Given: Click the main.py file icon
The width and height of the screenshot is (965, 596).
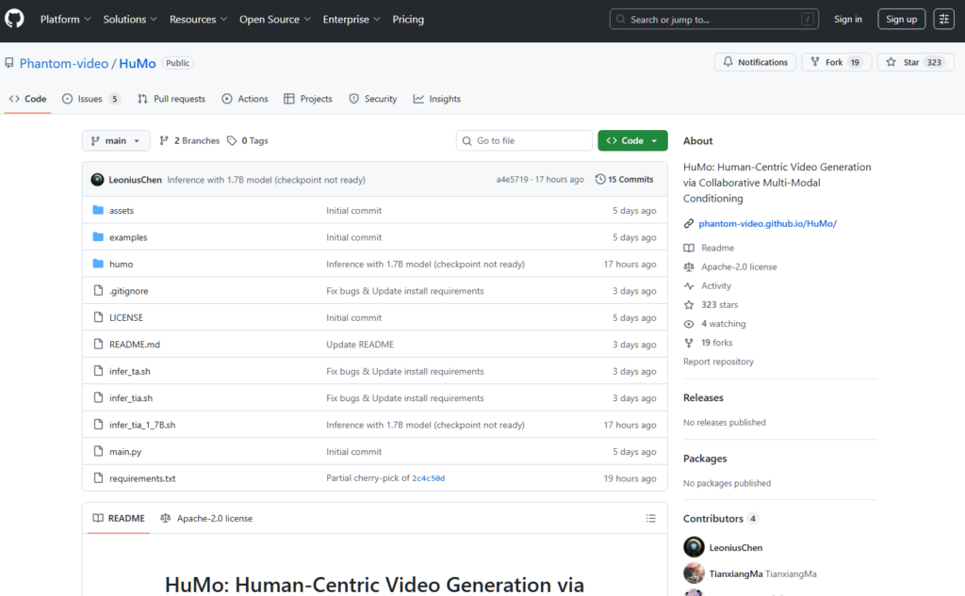Looking at the screenshot, I should click(x=98, y=451).
